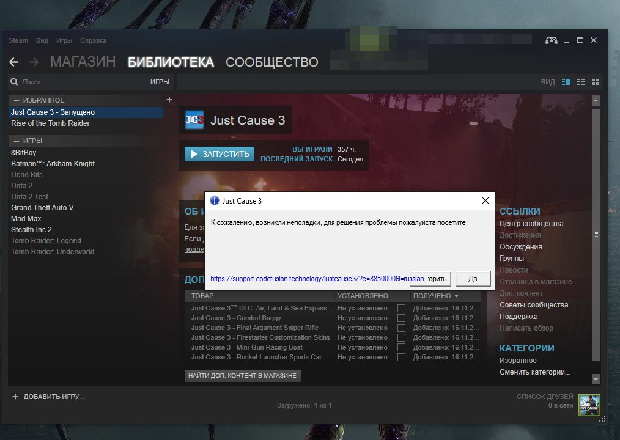Click the Just Cause 3 JC3 logo

click(194, 120)
